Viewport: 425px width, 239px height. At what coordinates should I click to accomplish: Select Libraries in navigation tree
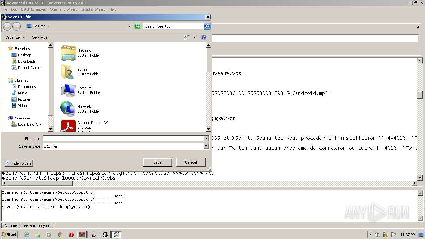point(18,80)
